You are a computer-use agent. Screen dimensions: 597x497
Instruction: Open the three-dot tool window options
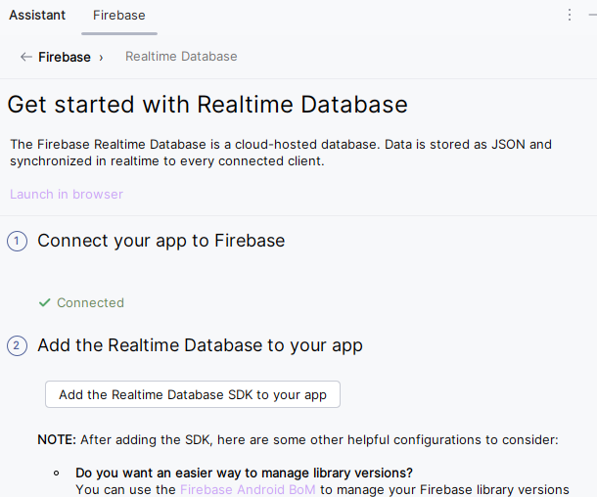(571, 15)
